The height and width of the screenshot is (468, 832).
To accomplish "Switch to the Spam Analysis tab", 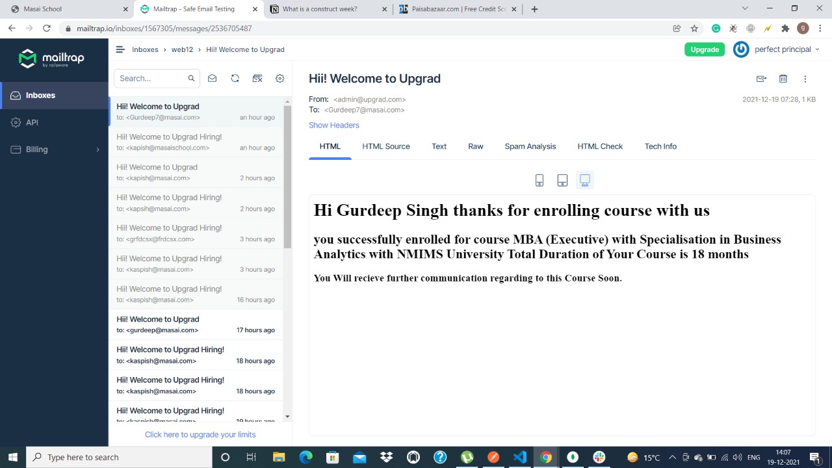I will 530,146.
